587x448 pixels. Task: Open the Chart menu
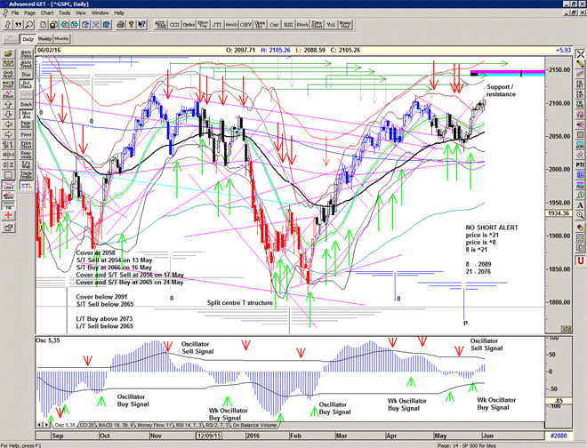click(48, 13)
